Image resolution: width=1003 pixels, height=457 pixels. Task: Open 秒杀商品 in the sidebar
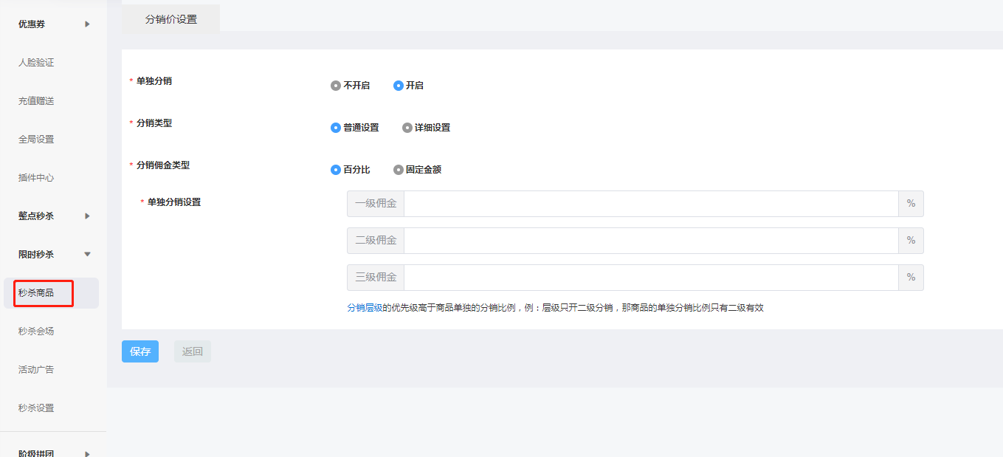(36, 293)
